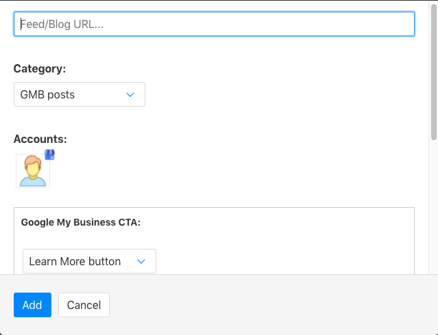Click the chevron arrow beside GMB posts

click(130, 94)
